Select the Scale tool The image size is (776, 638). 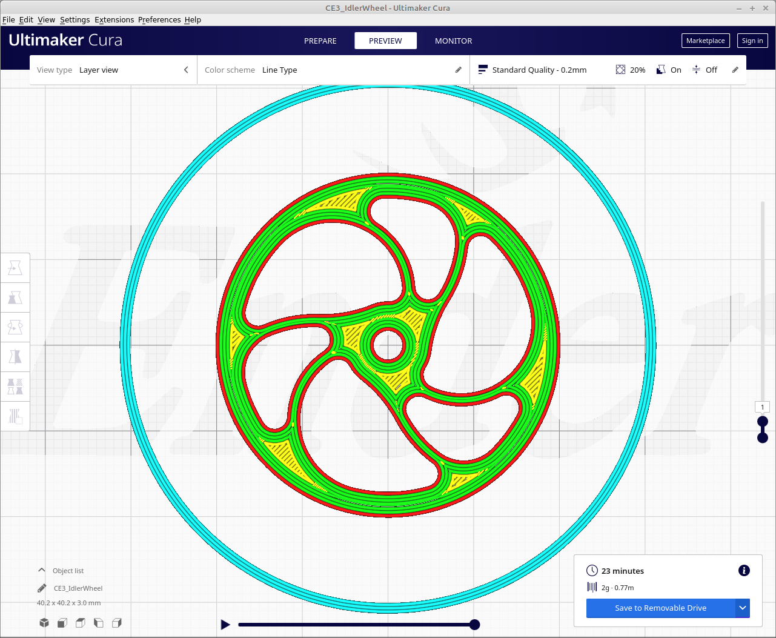coord(15,297)
